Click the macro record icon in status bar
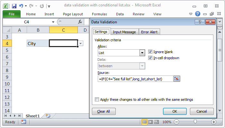The width and height of the screenshot is (225, 128). [23, 122]
